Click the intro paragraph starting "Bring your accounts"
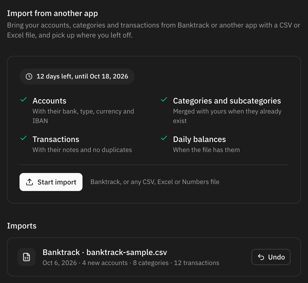 (x=153, y=30)
